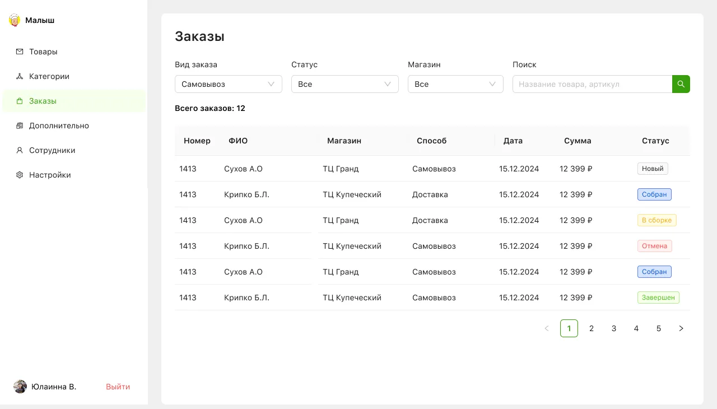Click the Сотрудники person icon
The height and width of the screenshot is (409, 717).
coord(18,150)
